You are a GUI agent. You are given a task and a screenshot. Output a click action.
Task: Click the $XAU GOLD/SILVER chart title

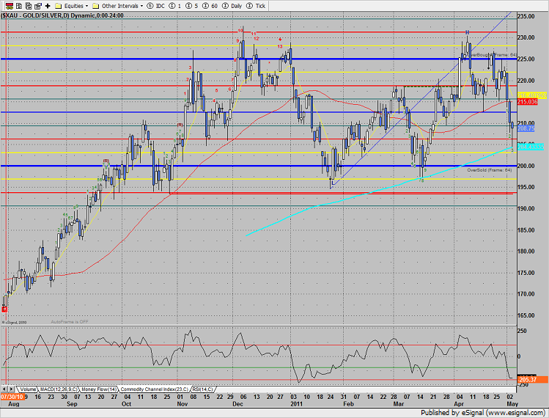tap(62, 15)
